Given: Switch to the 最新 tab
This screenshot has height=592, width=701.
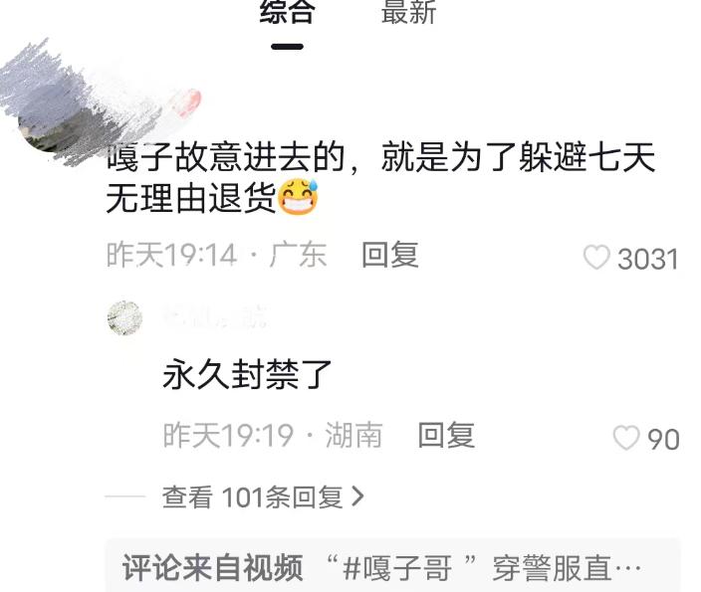Looking at the screenshot, I should (408, 12).
